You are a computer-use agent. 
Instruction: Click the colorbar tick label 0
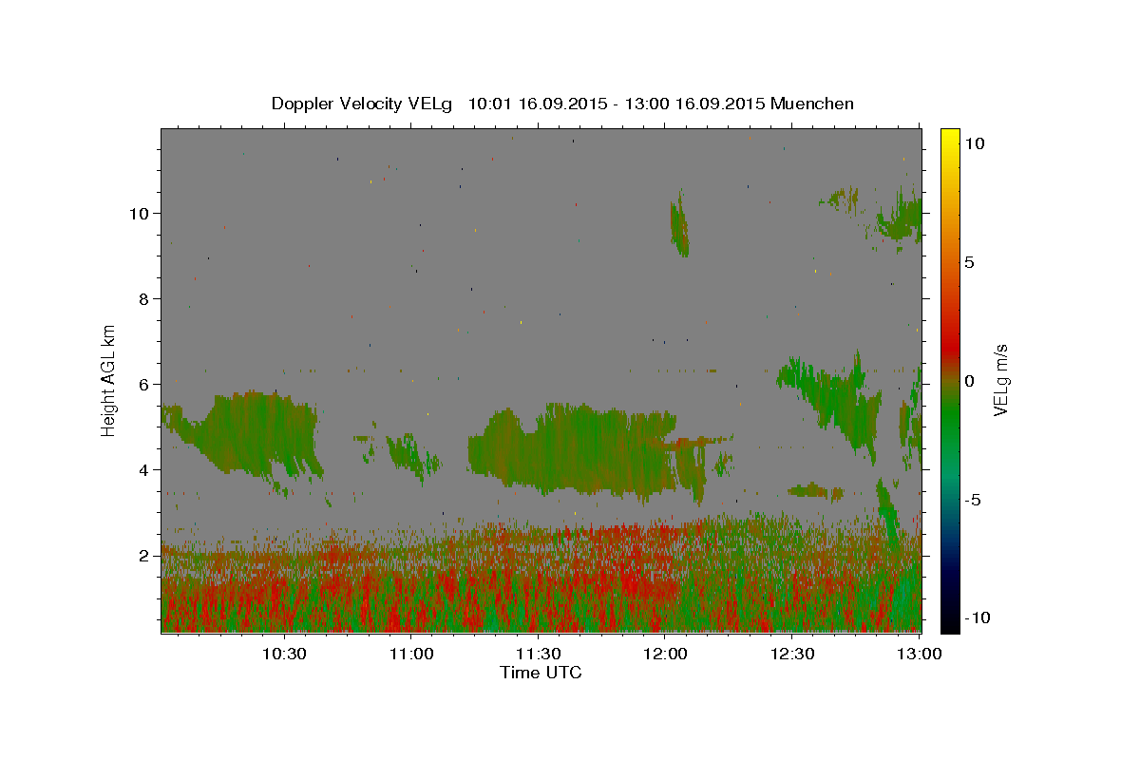(968, 381)
